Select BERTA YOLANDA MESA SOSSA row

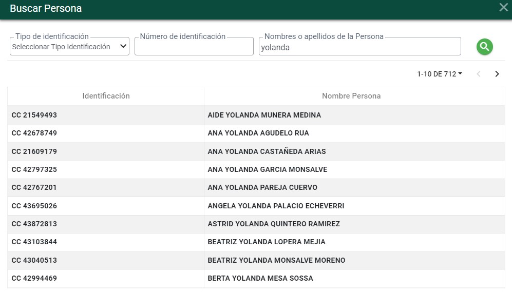pyautogui.click(x=256, y=278)
